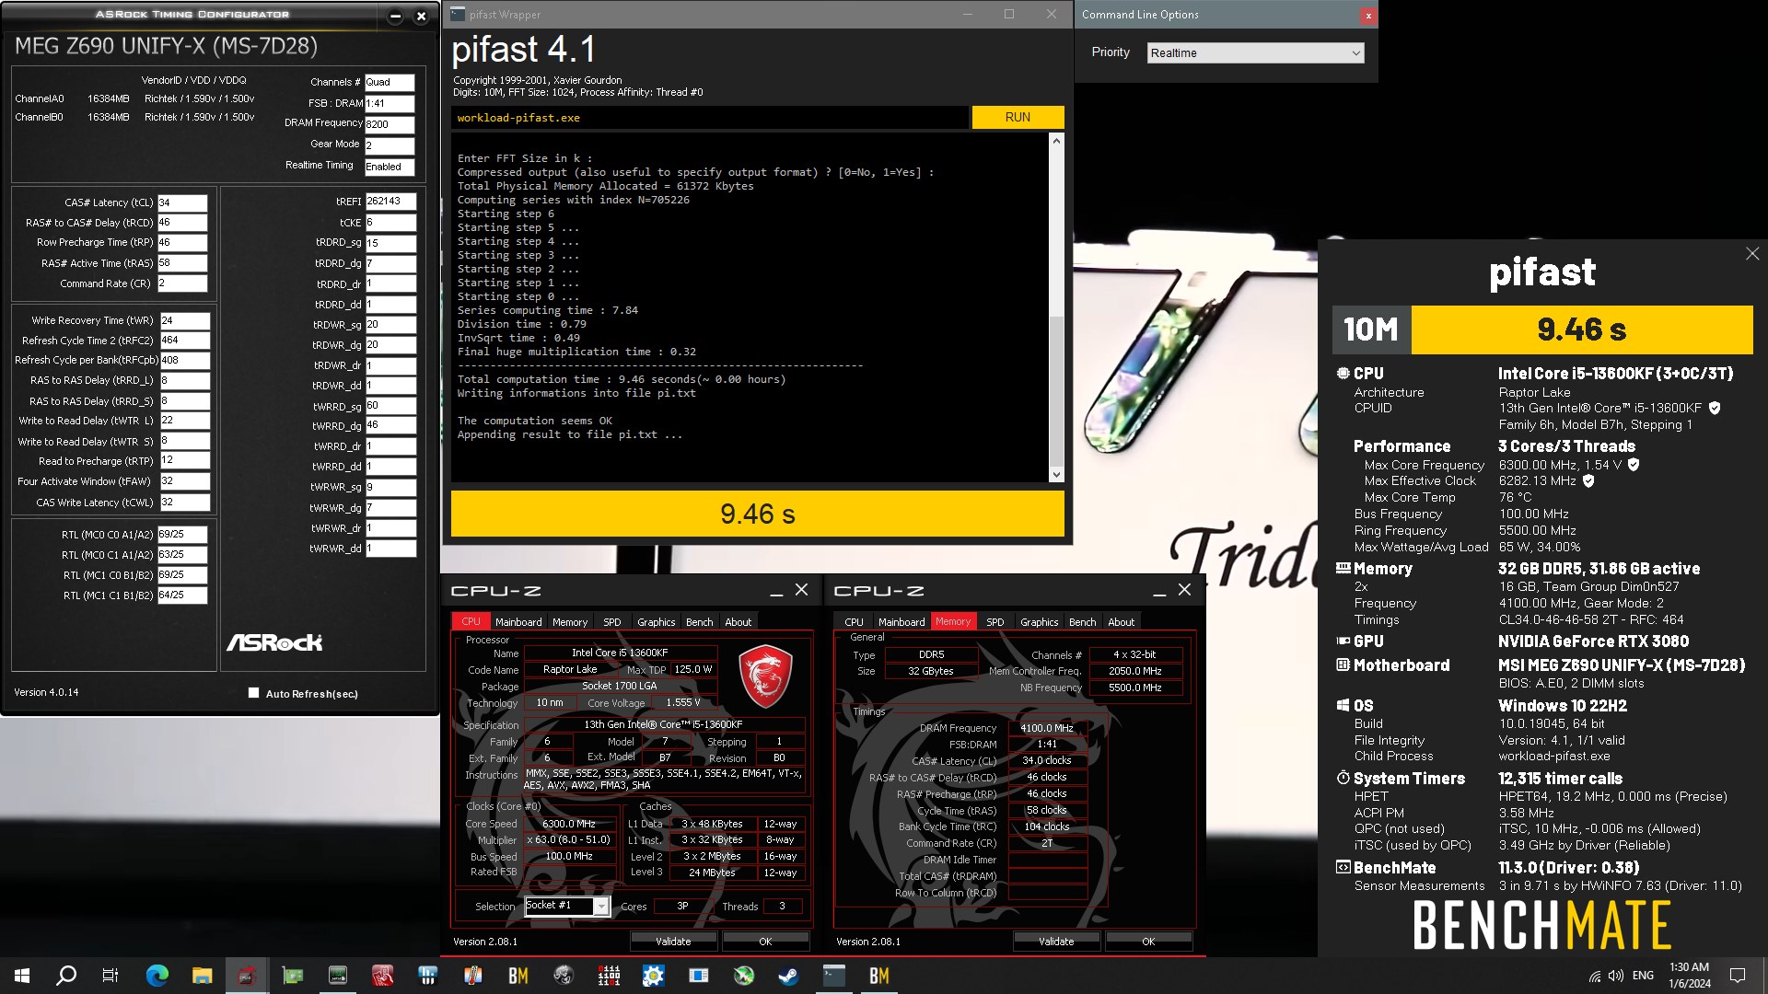Image resolution: width=1768 pixels, height=994 pixels.
Task: Open the Start menu on the taskbar
Action: (x=22, y=976)
